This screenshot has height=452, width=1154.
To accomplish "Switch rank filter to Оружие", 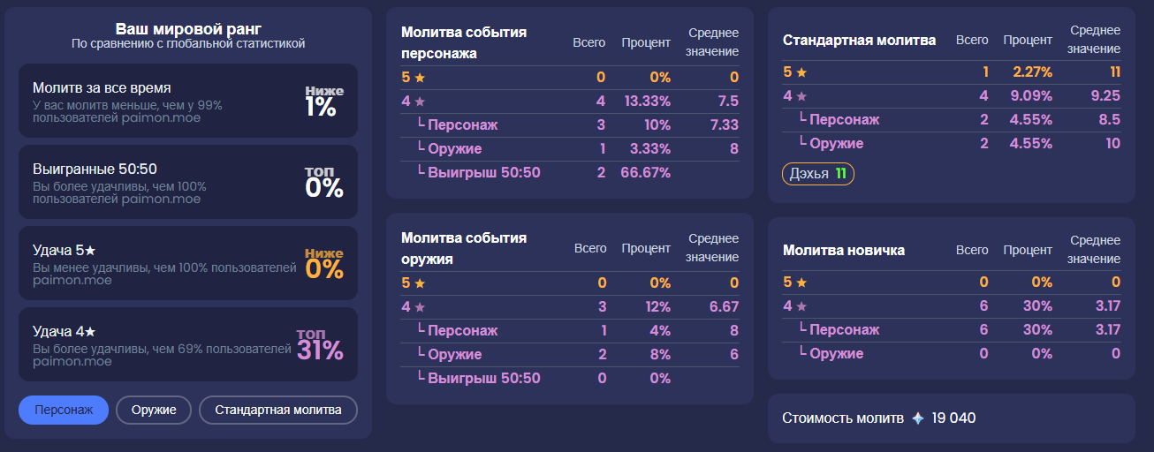I will 154,411.
